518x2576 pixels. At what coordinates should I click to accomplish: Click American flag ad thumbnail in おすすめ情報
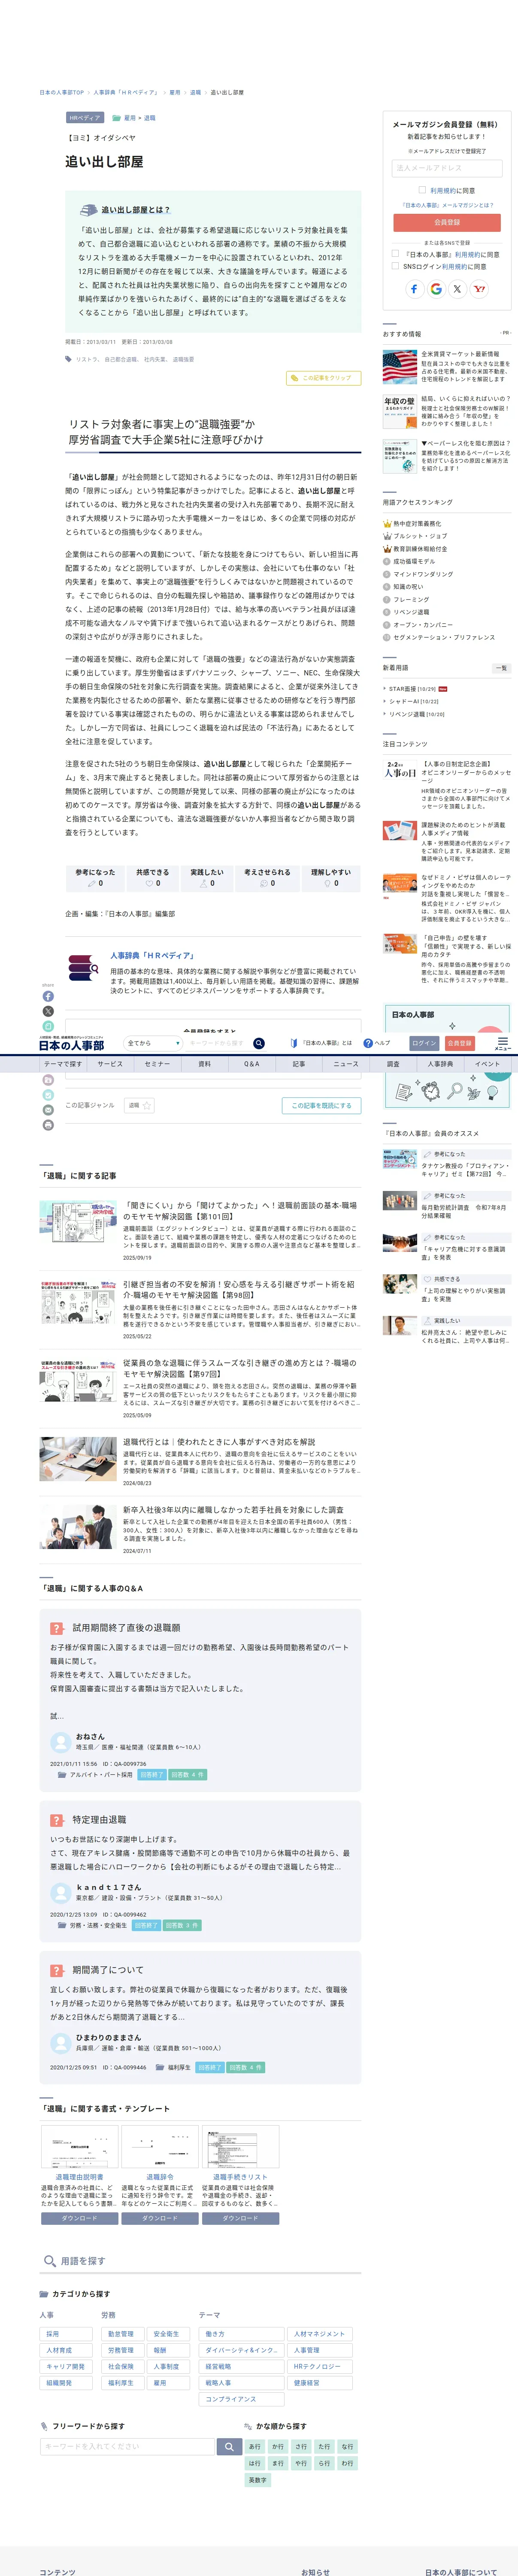point(400,367)
